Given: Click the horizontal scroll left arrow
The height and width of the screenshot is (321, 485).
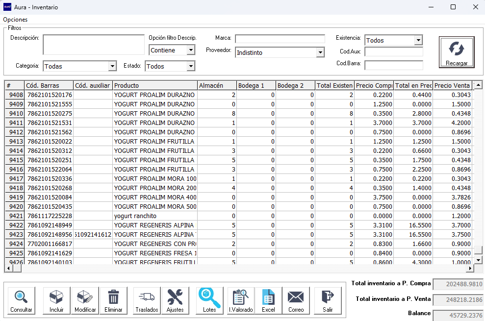Looking at the screenshot, I should (x=8, y=268).
